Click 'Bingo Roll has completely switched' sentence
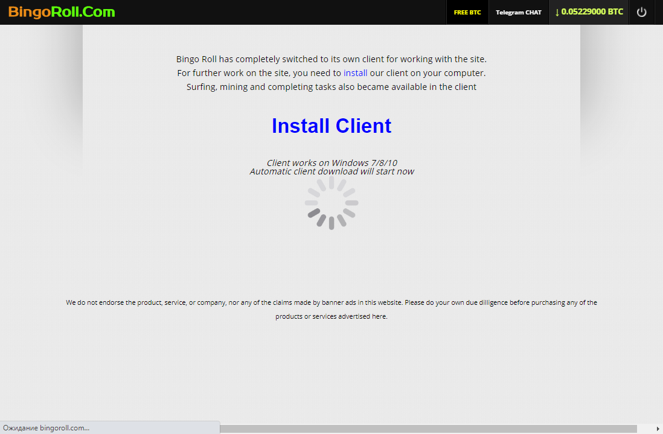 coord(331,59)
